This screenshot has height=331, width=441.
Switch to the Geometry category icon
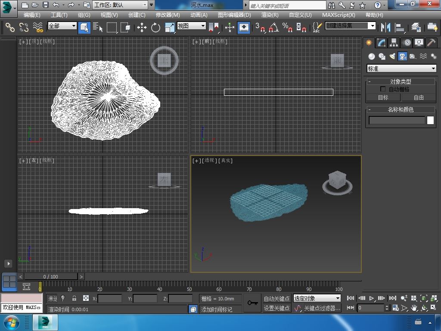(371, 56)
